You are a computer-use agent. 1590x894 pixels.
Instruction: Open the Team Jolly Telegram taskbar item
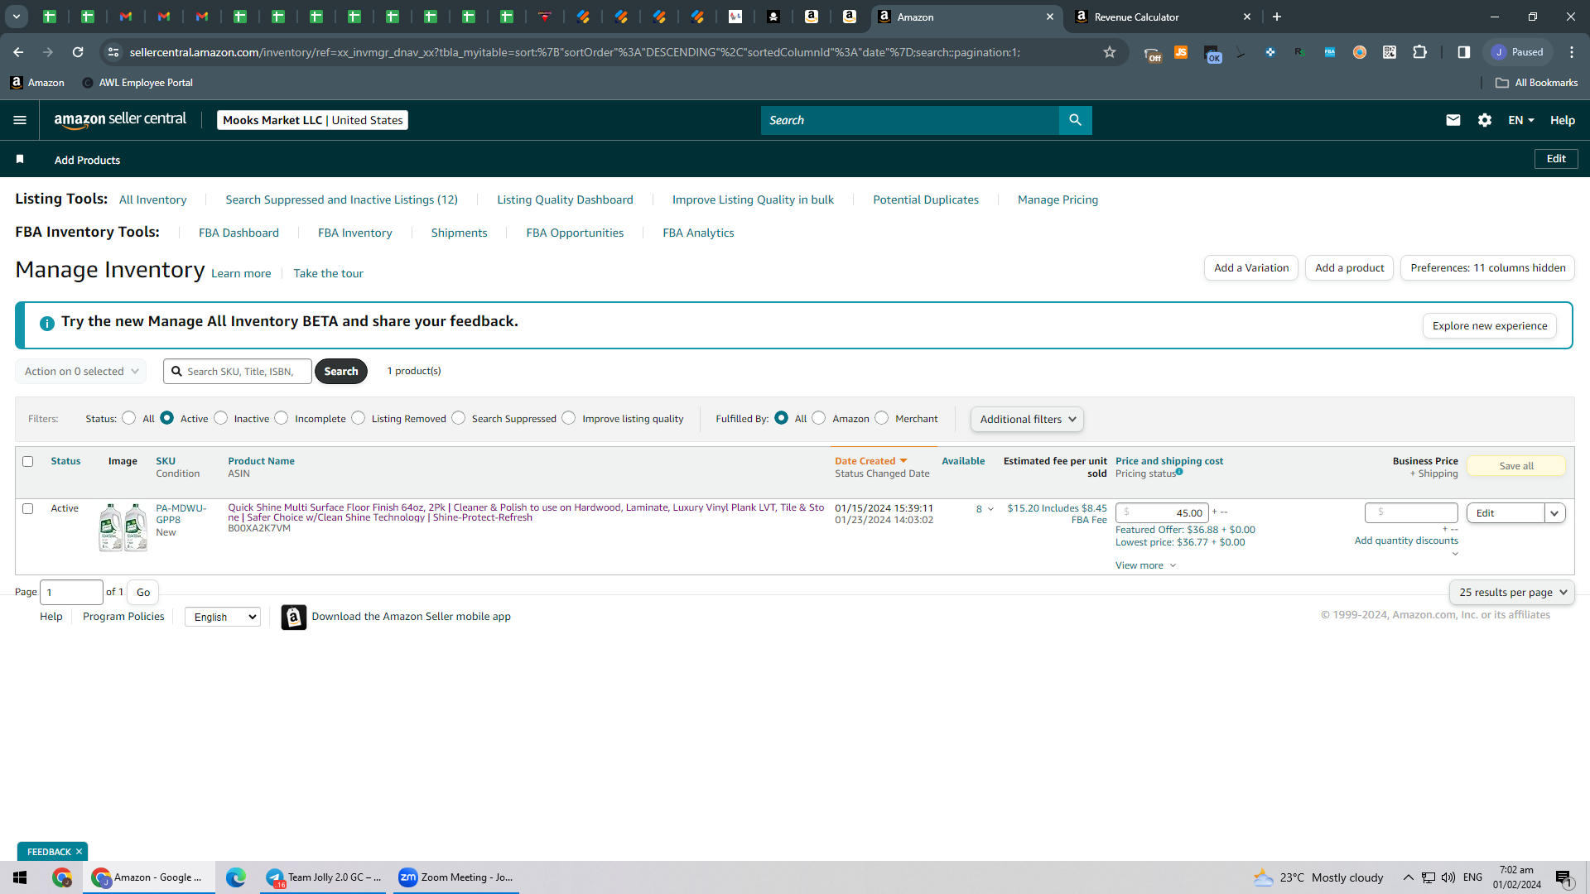[x=324, y=877]
